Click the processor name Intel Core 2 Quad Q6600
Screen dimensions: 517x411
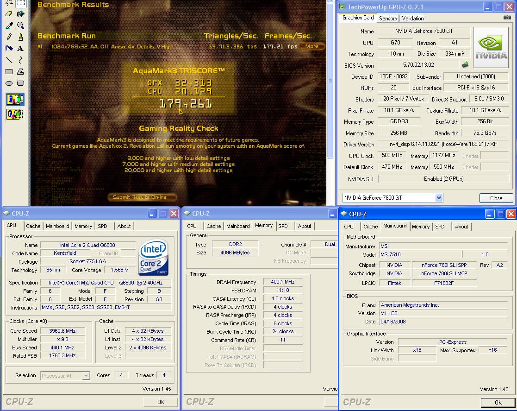point(87,245)
